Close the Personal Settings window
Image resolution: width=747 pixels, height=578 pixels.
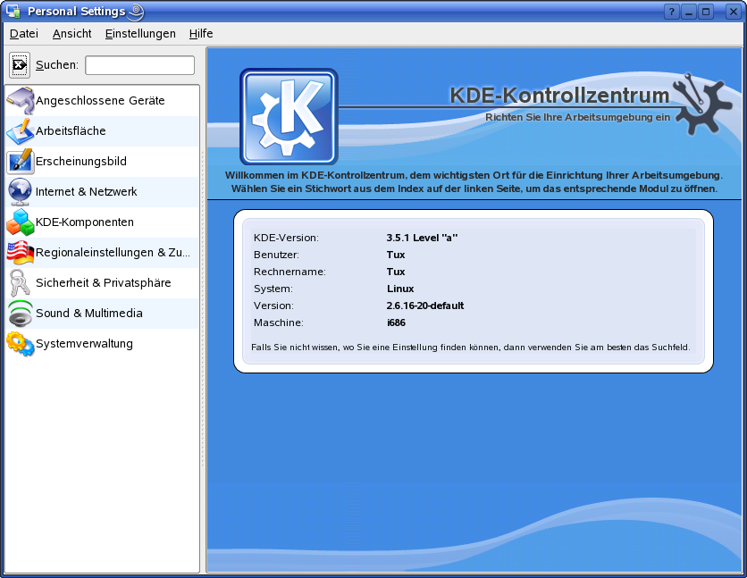[733, 12]
